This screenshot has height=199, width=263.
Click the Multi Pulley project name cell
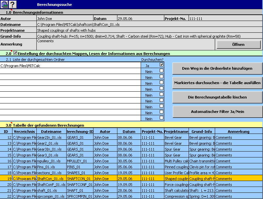176,161
